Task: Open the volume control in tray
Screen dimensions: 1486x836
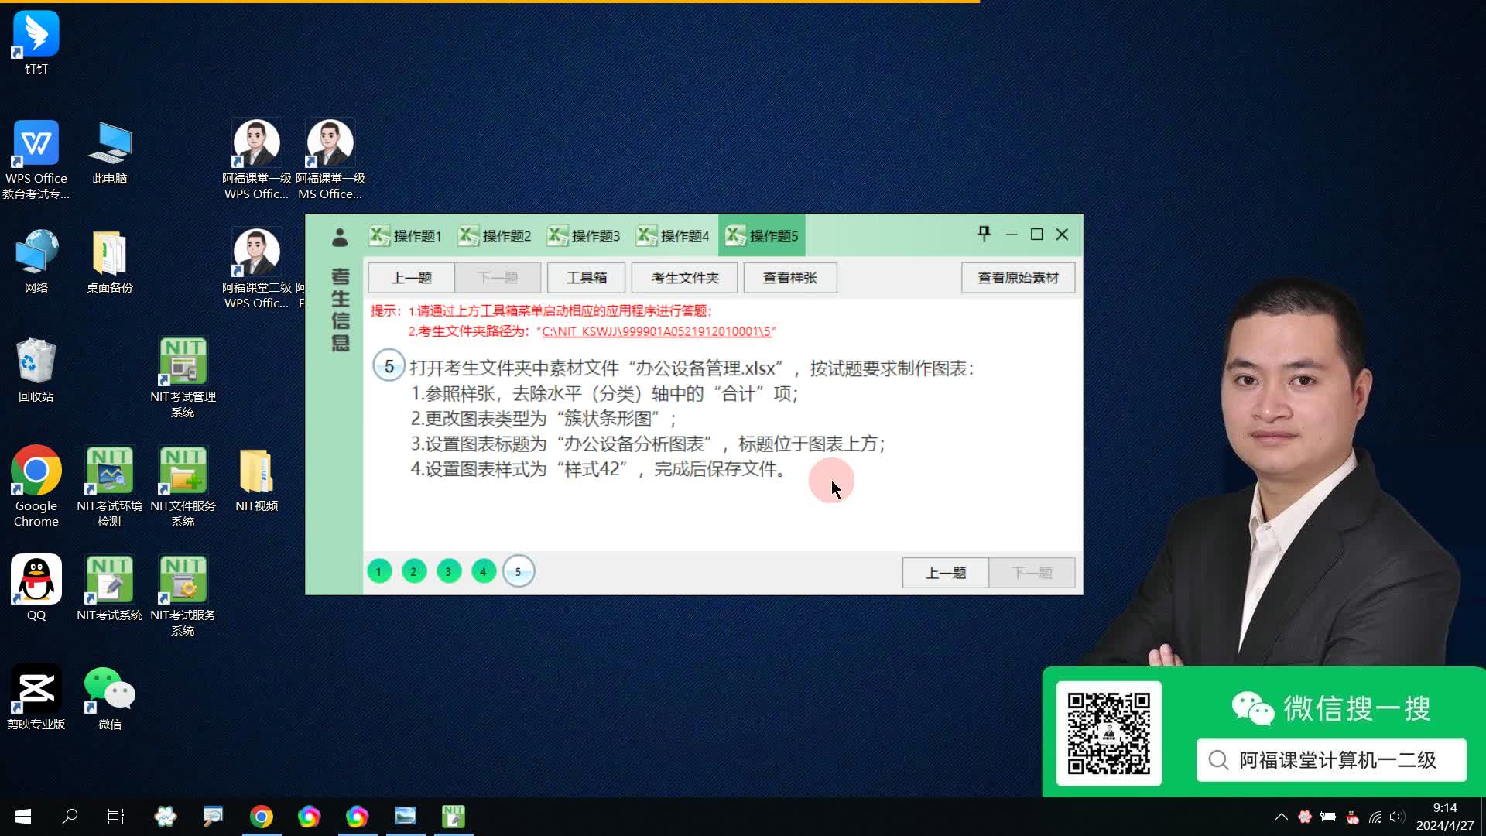Action: (1396, 817)
